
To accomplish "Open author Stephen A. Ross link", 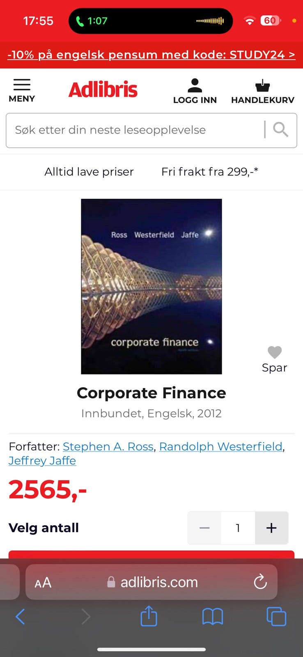I will click(x=108, y=446).
